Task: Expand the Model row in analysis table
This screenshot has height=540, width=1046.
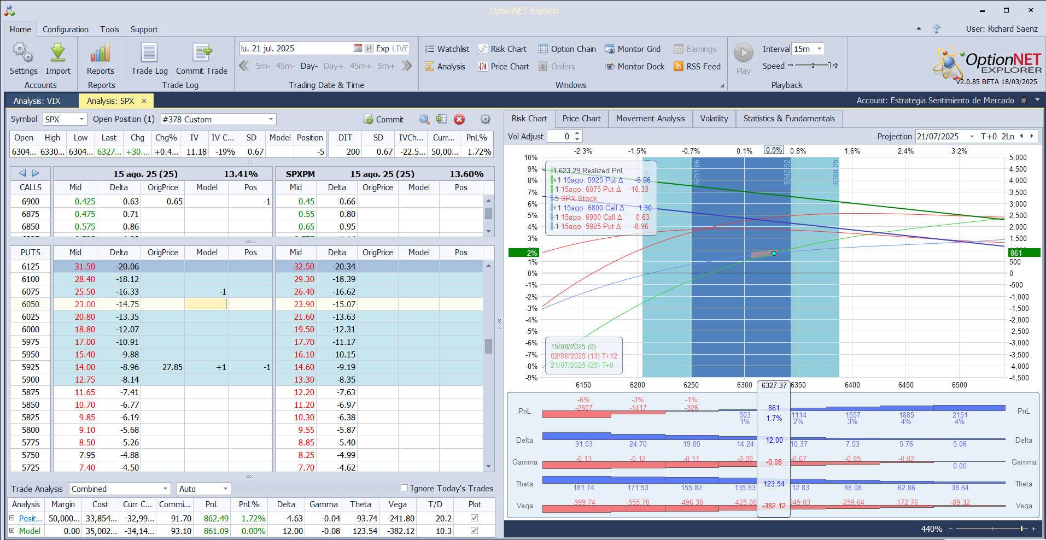Action: point(12,530)
